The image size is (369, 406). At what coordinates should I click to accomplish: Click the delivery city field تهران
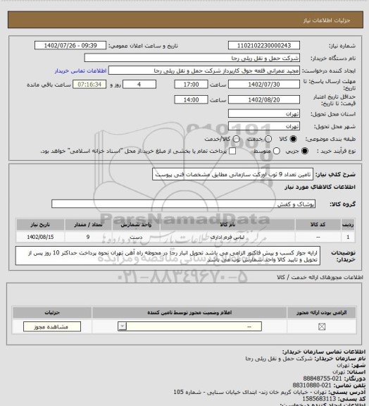click(264, 126)
